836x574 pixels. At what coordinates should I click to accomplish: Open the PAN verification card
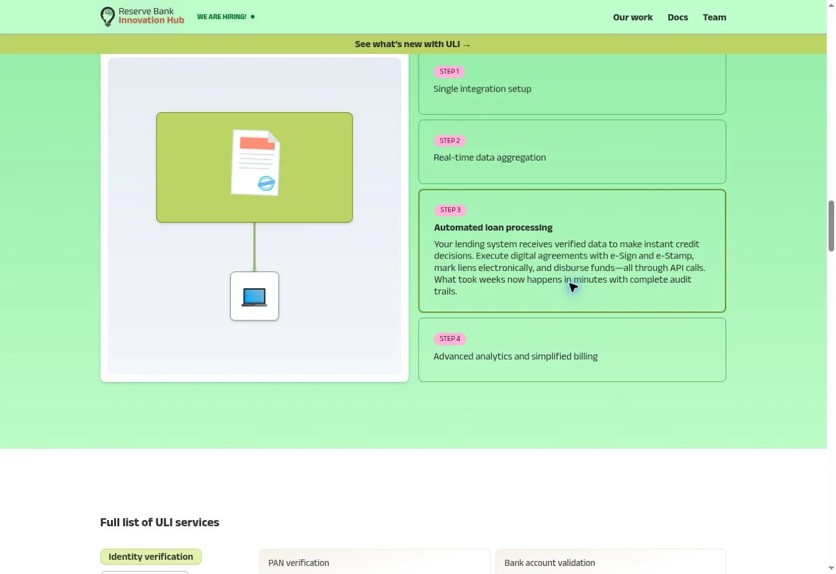(375, 562)
